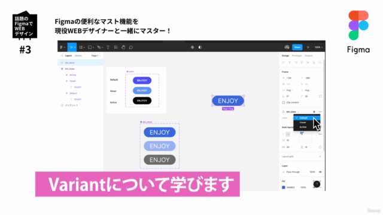
Task: Click the Mask contrast icon in toolbar
Action: pos(200,47)
